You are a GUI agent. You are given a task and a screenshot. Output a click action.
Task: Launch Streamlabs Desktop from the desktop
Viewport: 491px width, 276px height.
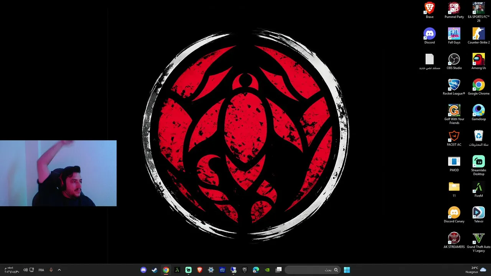(x=479, y=166)
